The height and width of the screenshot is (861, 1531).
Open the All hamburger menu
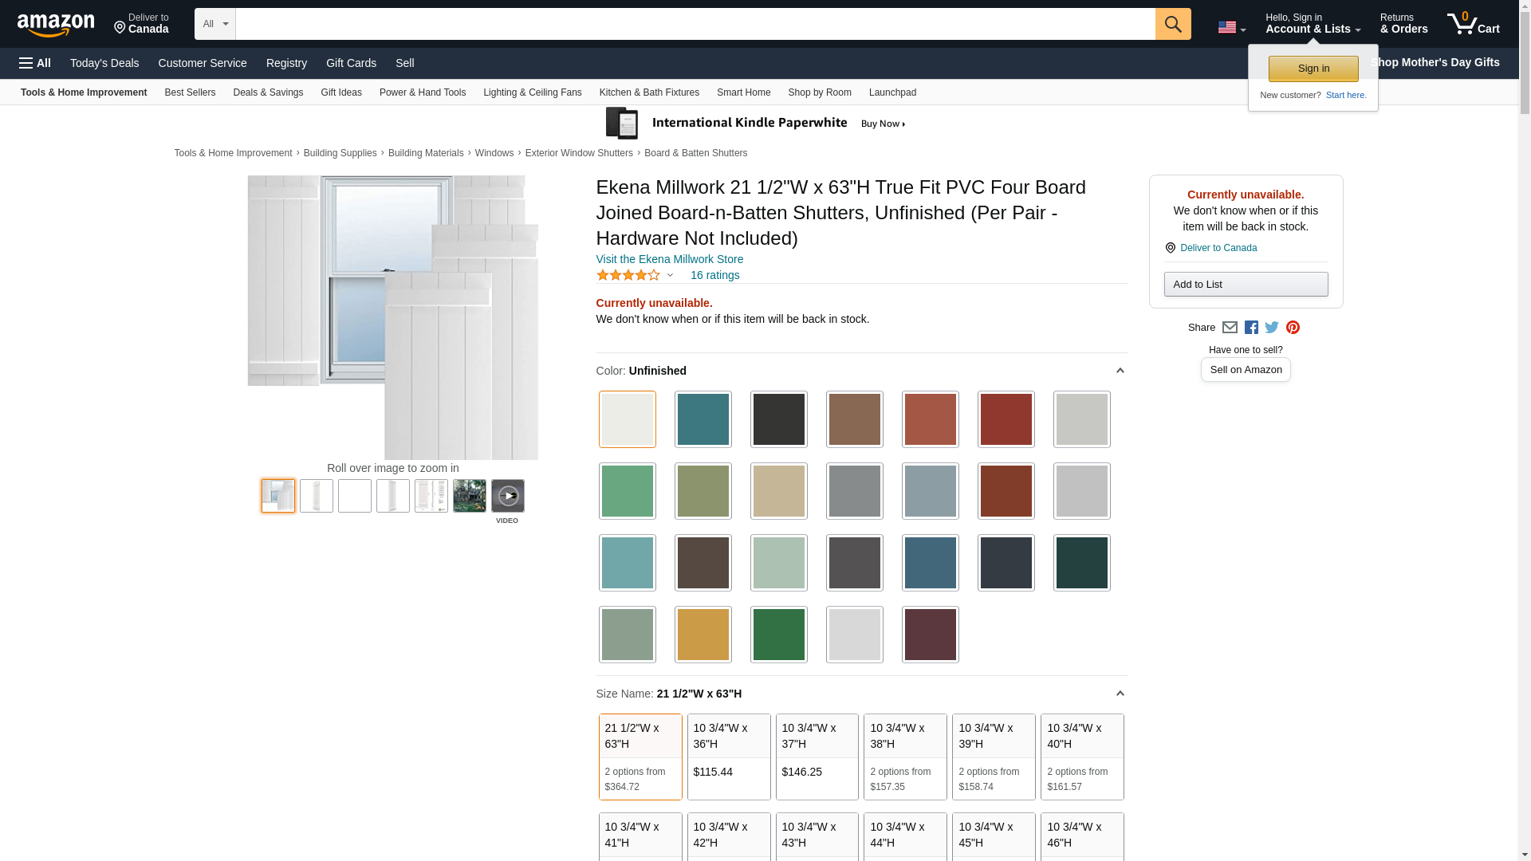(x=35, y=63)
